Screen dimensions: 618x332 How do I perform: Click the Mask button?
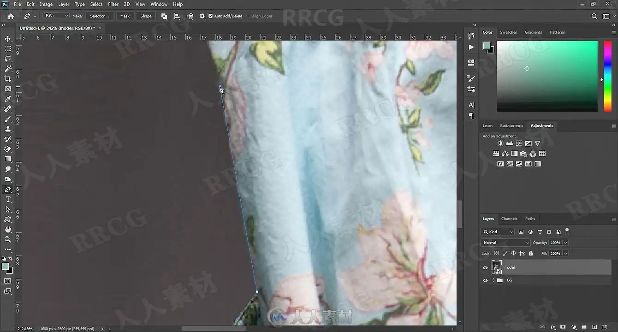point(125,16)
